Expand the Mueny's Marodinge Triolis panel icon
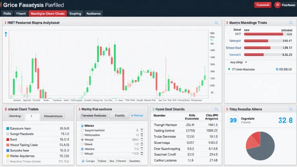Screen dimensions: 297x167 pos(291,23)
